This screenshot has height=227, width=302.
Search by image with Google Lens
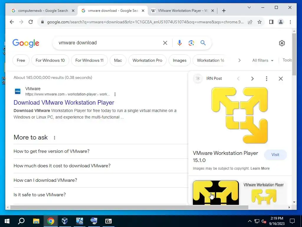191,43
